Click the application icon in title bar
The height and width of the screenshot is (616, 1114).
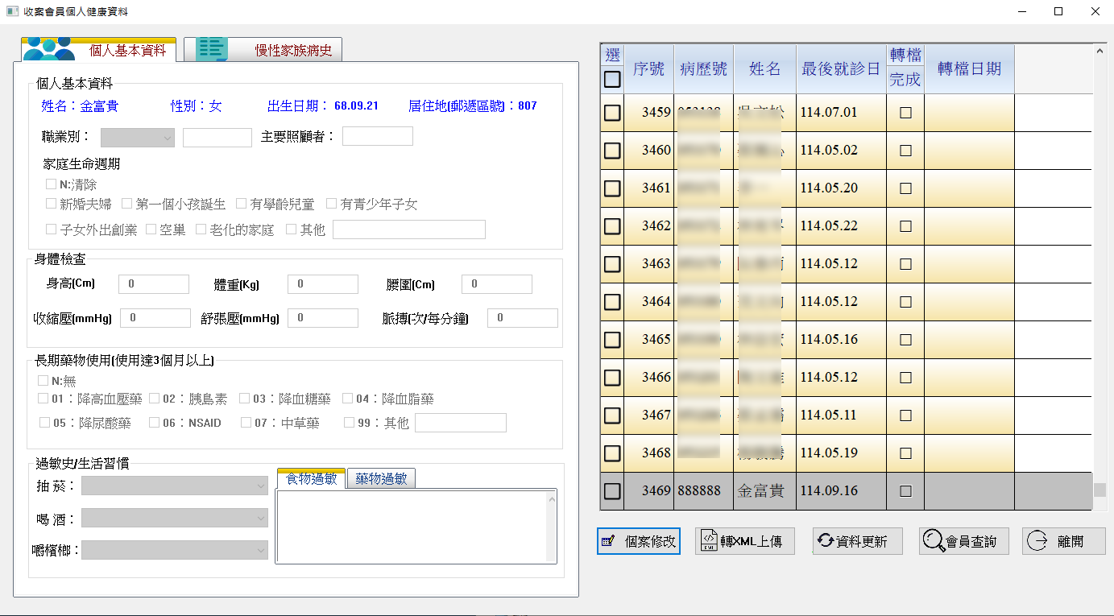12,12
